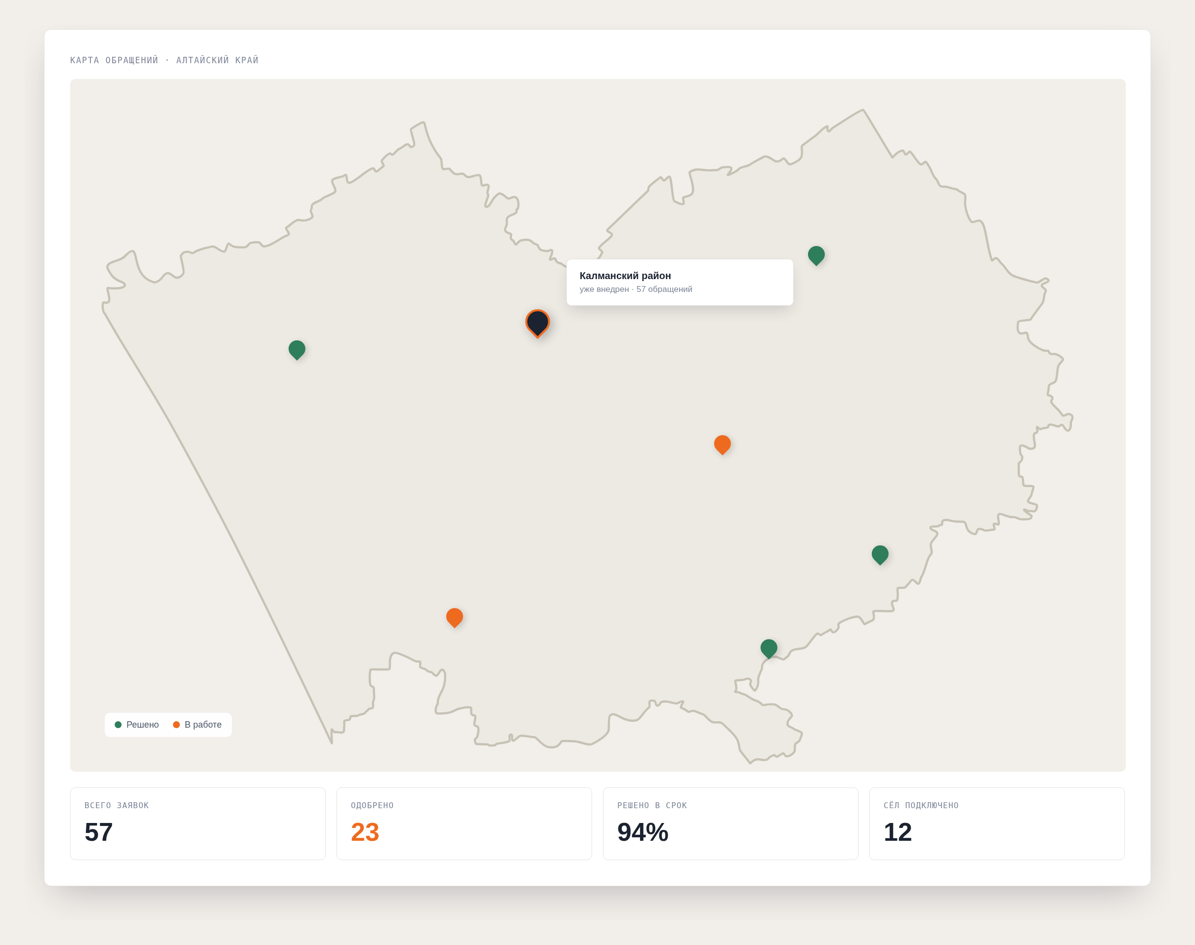Click the green pin in the western region
The width and height of the screenshot is (1195, 945).
pos(297,350)
